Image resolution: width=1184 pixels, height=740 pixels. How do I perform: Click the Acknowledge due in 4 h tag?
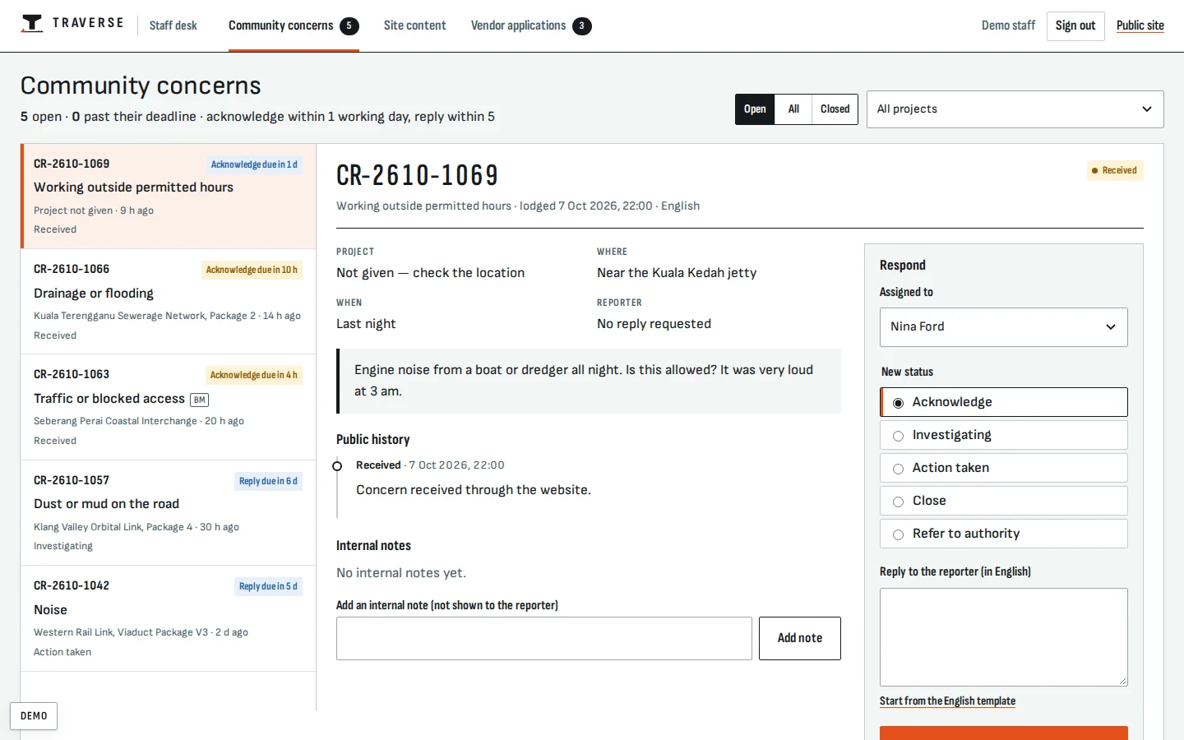(254, 375)
